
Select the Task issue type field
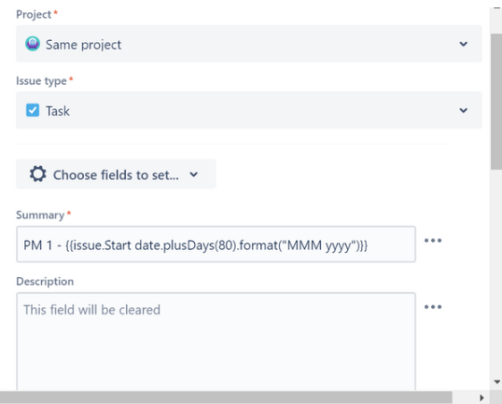249,110
